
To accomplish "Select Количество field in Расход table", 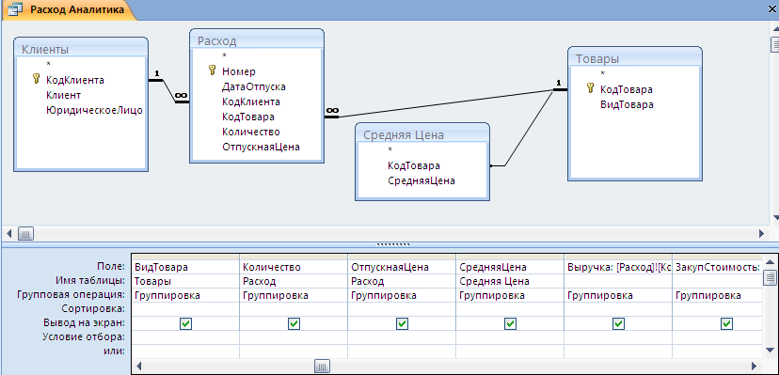I will (251, 132).
